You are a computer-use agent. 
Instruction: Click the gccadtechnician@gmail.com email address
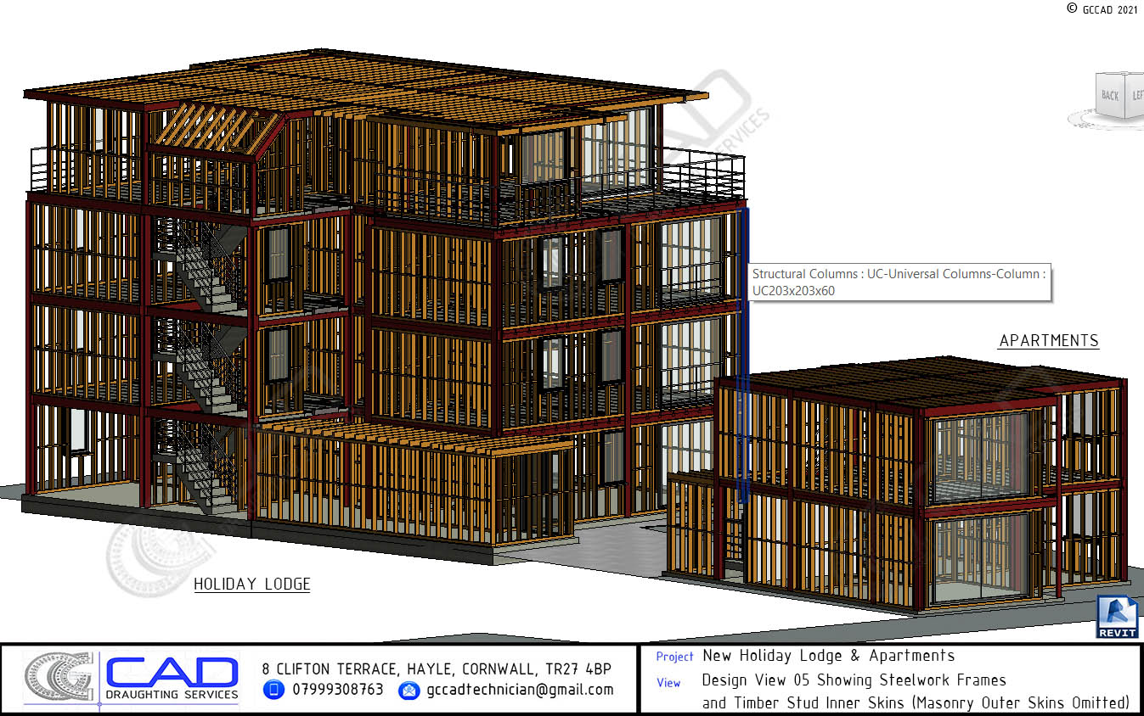tap(520, 690)
